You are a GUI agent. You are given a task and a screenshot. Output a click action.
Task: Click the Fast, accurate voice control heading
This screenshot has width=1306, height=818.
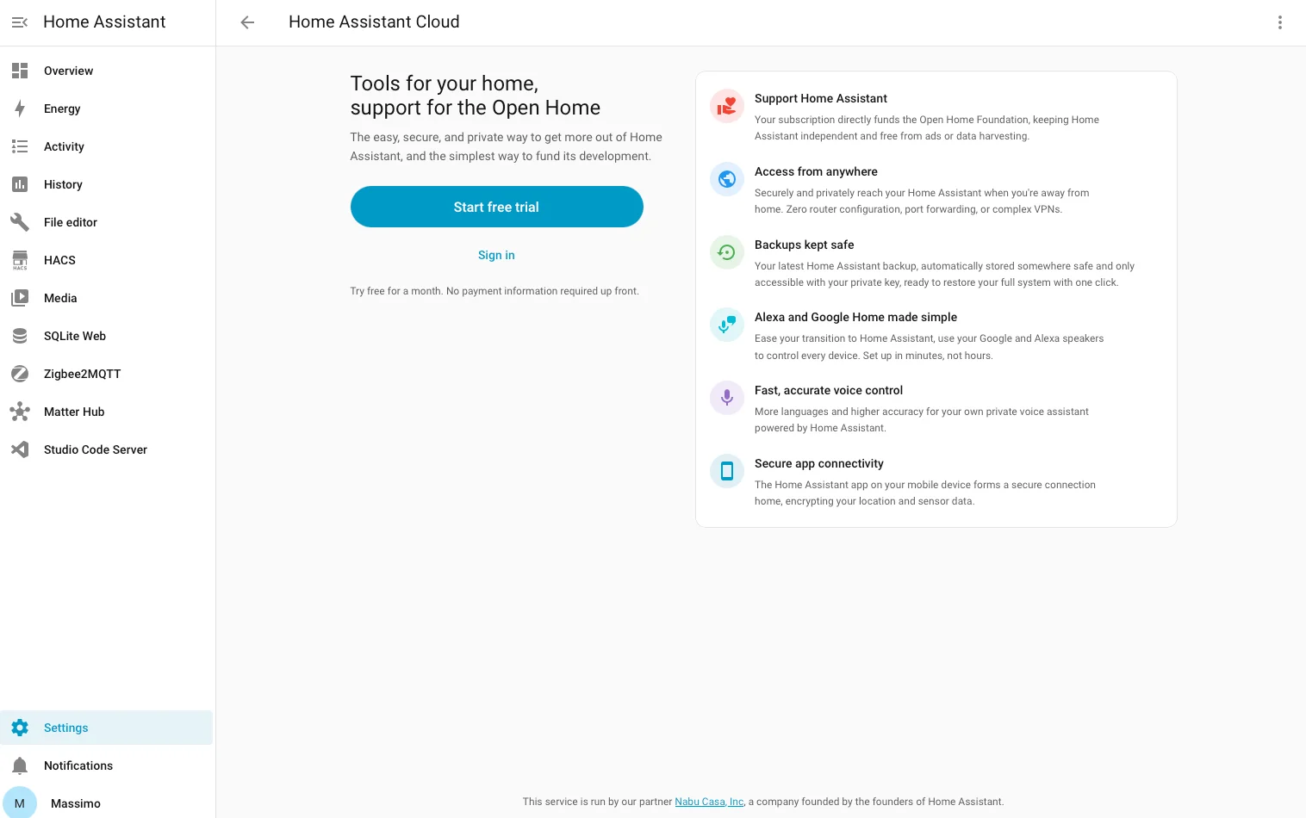coord(829,390)
